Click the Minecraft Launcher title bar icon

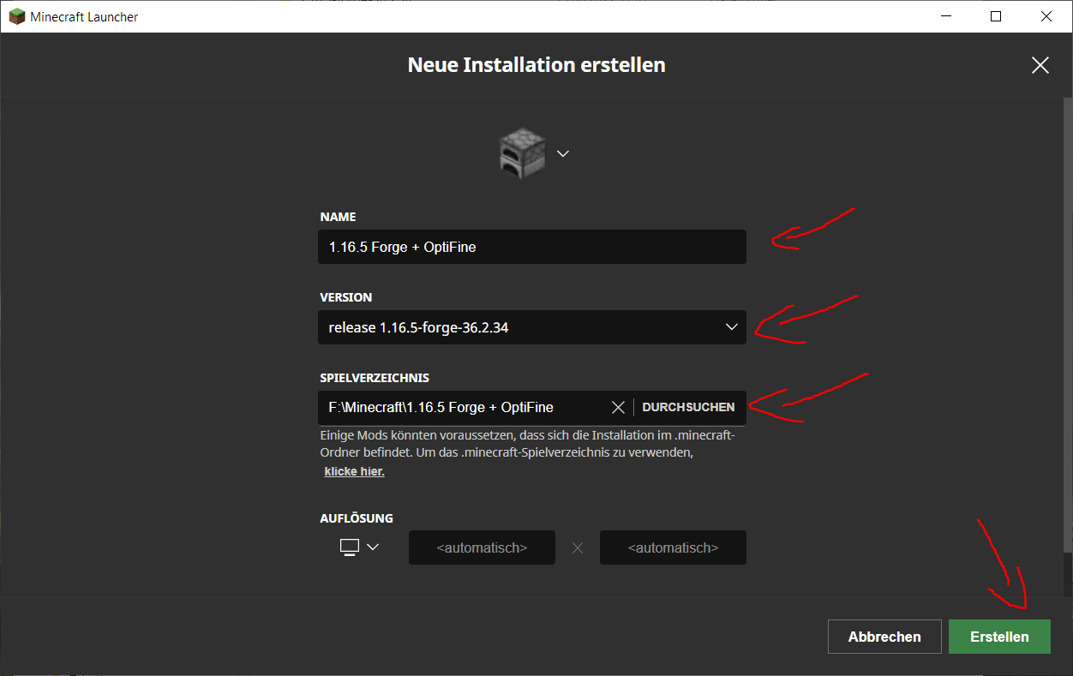tap(17, 16)
